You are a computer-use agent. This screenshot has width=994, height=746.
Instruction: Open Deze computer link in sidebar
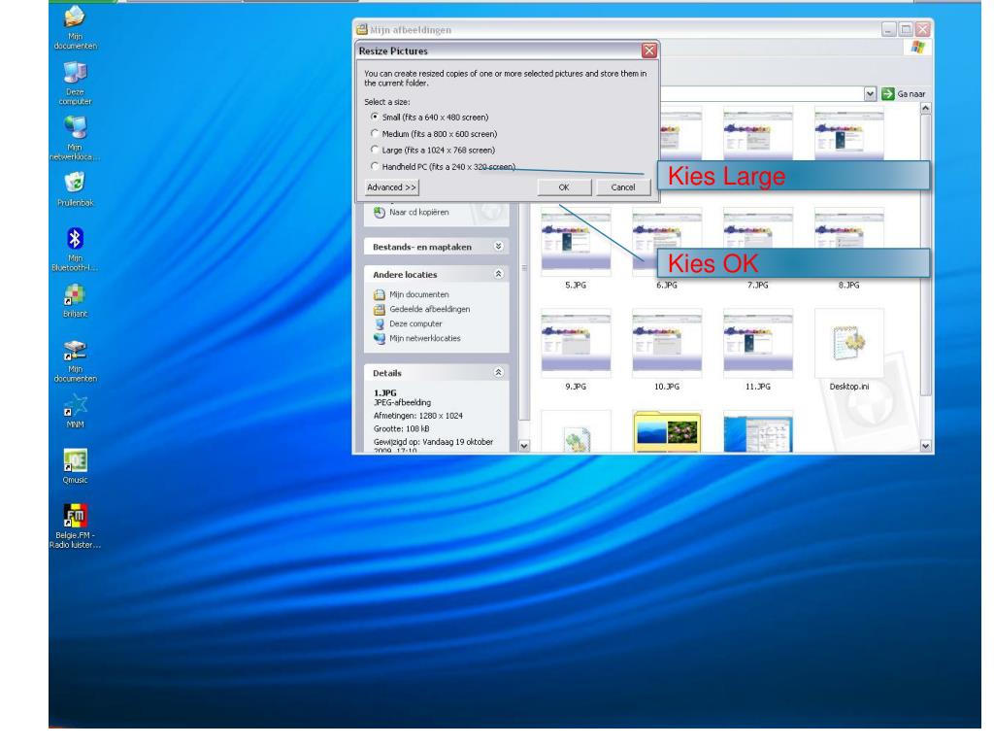[415, 323]
